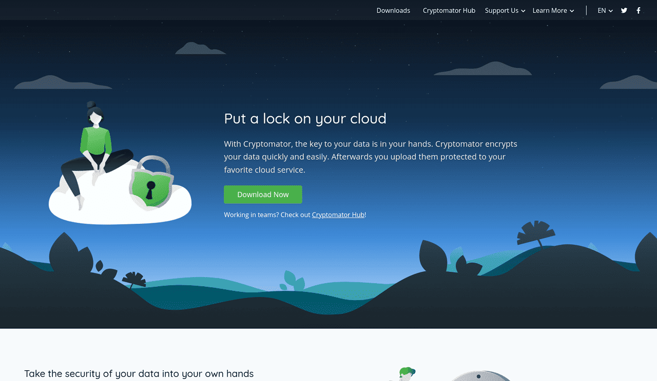Open Cryptomator Hub in the top navigation
Image resolution: width=657 pixels, height=381 pixels.
pyautogui.click(x=449, y=10)
